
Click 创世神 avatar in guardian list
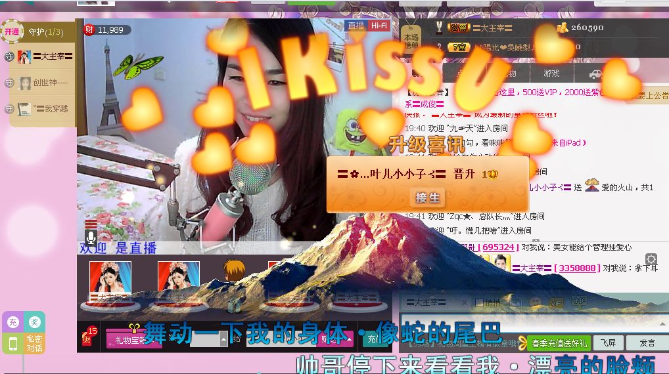click(25, 83)
